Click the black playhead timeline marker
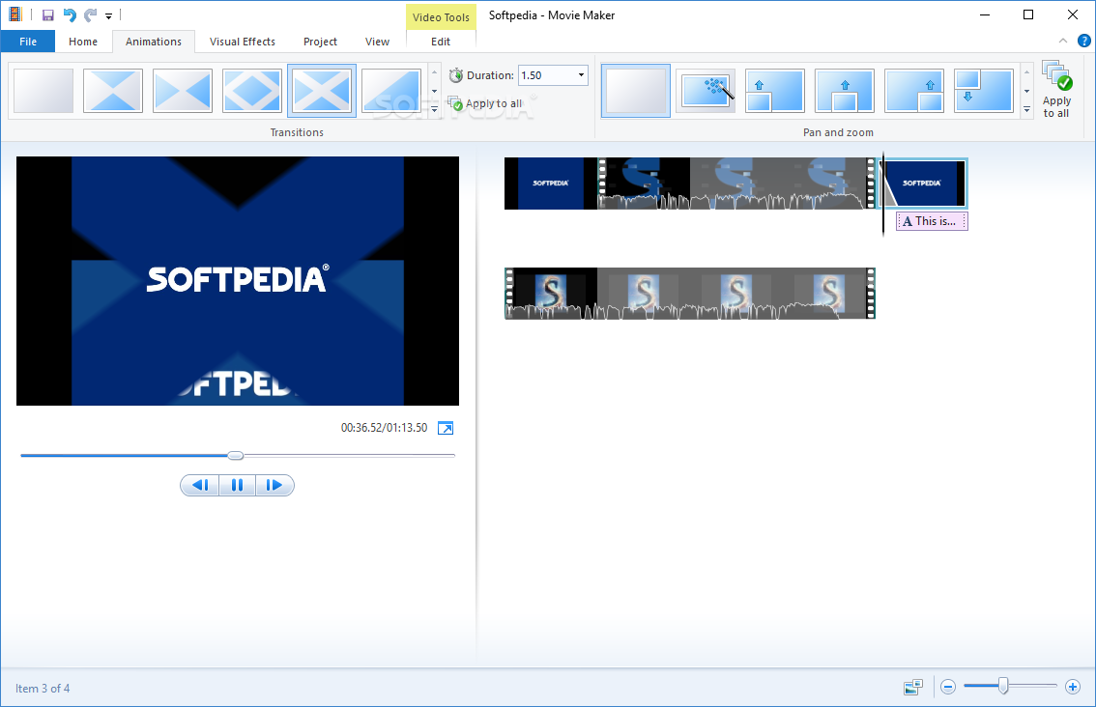1096x707 pixels. click(882, 194)
